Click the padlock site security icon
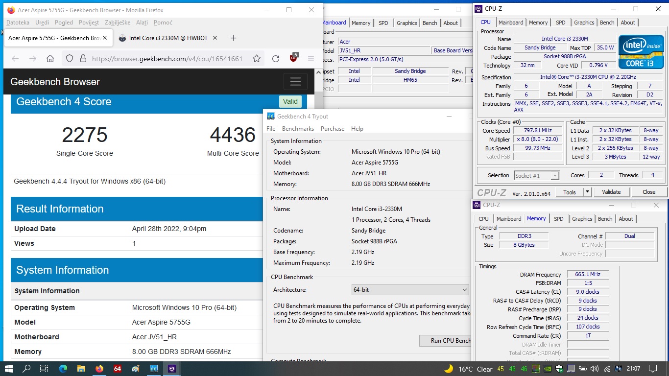Viewport: 669px width, 376px height. click(83, 58)
